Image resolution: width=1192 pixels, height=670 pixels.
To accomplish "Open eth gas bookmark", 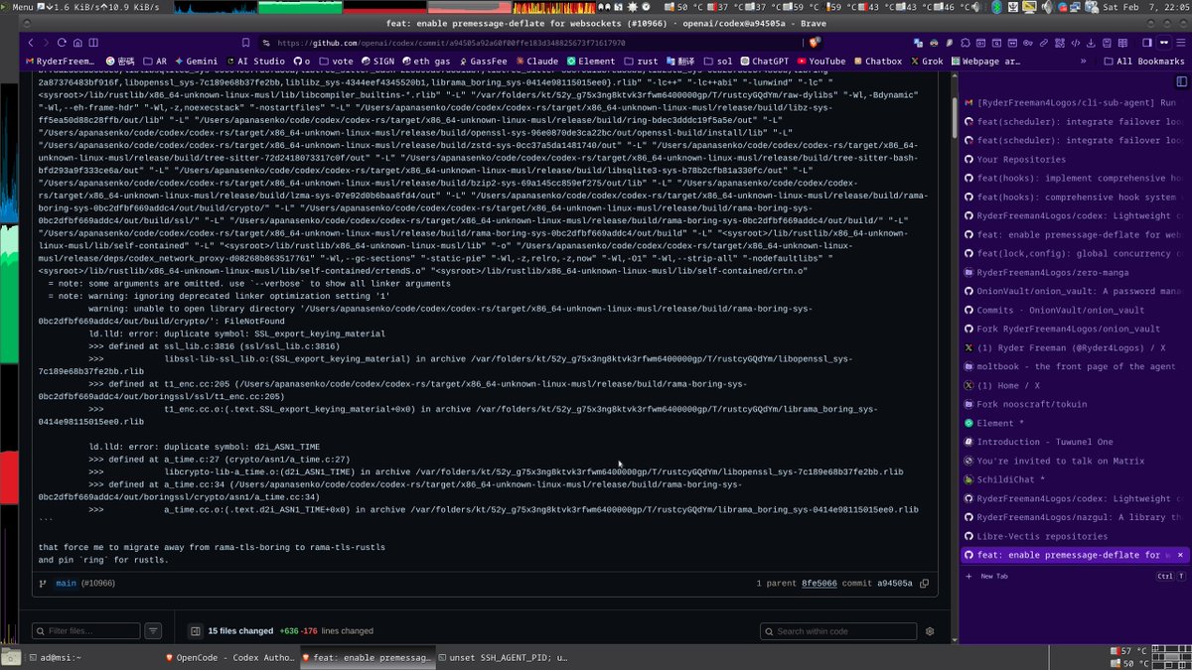I will (x=427, y=61).
